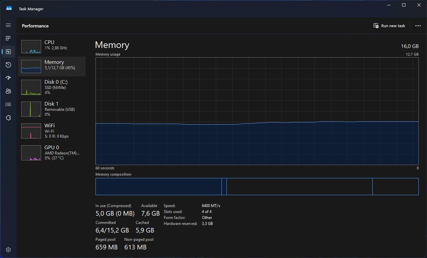Image resolution: width=427 pixels, height=258 pixels.
Task: Click the 16,0 GB total memory label
Action: coord(410,46)
